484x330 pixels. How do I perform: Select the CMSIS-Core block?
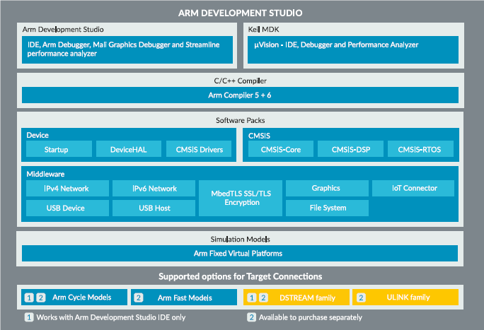tap(281, 149)
